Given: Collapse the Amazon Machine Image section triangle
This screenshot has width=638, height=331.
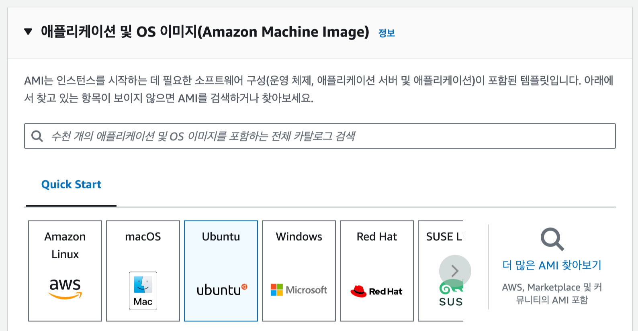Looking at the screenshot, I should coord(28,32).
